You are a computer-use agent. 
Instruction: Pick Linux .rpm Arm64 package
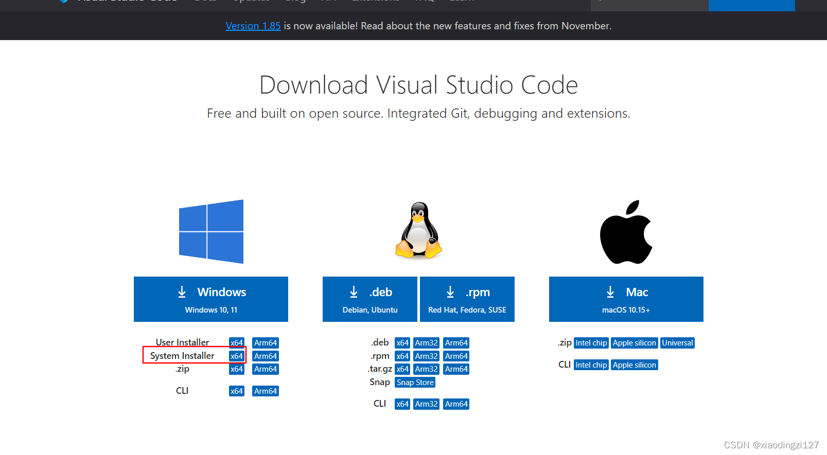point(456,356)
